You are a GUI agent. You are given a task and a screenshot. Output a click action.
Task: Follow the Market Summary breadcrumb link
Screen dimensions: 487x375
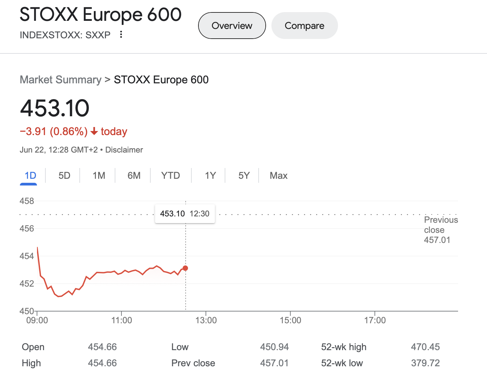coord(61,80)
